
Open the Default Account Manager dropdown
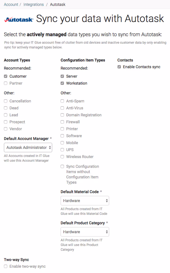pos(28,147)
